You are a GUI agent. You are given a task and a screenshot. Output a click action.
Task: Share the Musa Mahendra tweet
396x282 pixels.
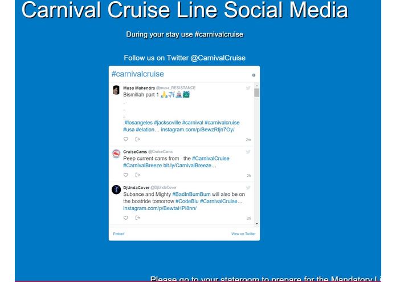[x=137, y=139]
